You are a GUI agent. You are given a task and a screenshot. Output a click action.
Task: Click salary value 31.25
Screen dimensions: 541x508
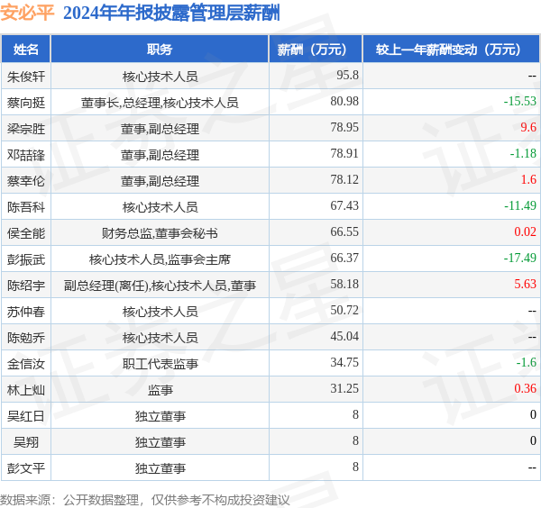[344, 388]
